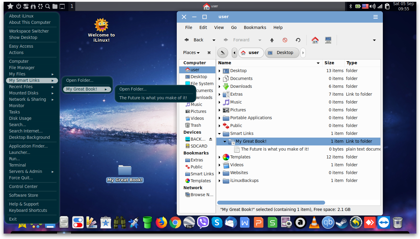The width and height of the screenshot is (420, 239).
Task: Toggle the path edit pencil button
Action: (223, 53)
